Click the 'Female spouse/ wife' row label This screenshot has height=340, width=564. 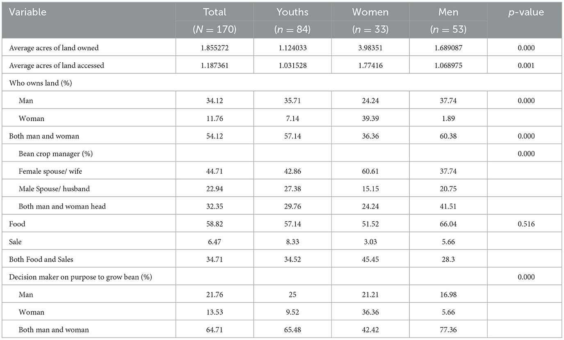50,171
